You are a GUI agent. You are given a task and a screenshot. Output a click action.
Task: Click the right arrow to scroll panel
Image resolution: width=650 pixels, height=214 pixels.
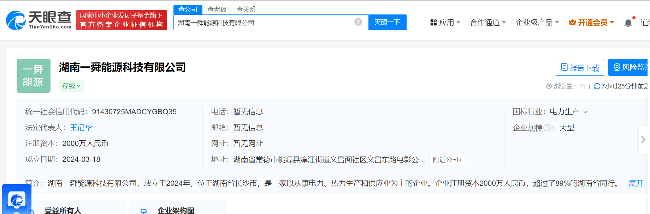pos(643,140)
